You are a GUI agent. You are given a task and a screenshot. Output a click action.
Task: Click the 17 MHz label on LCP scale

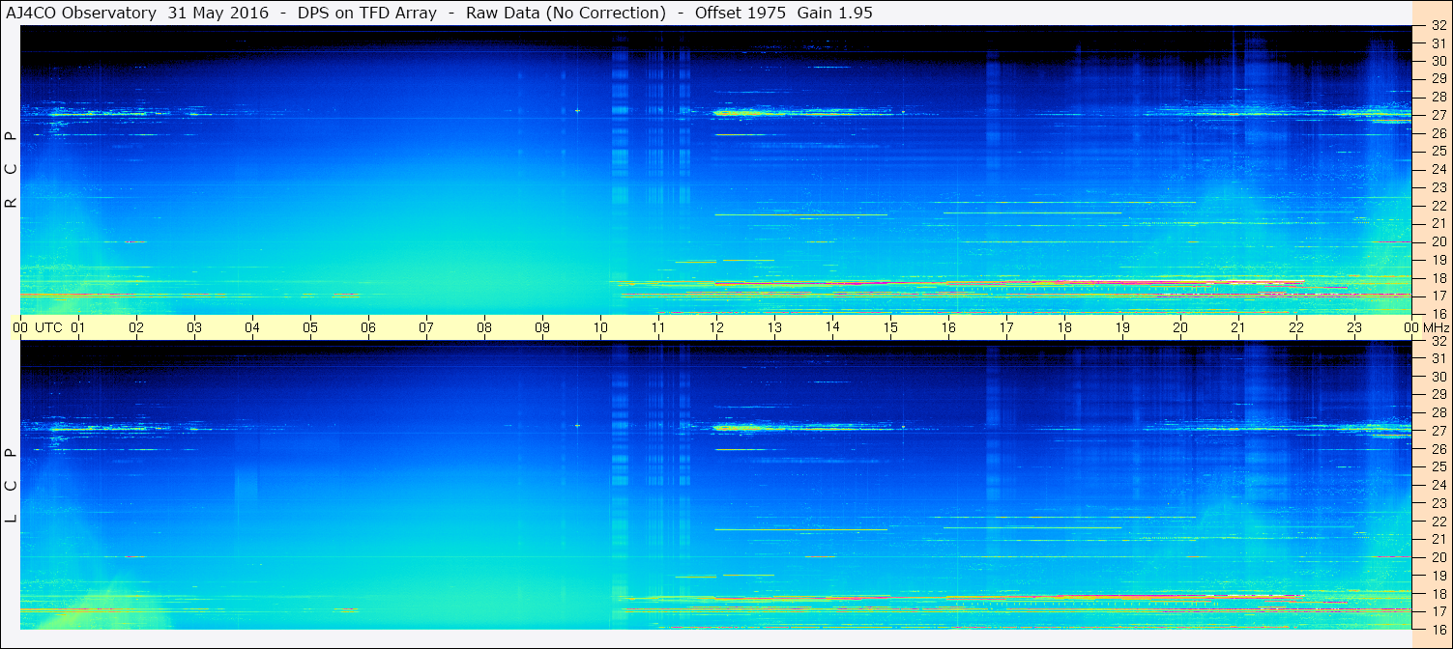point(1438,611)
